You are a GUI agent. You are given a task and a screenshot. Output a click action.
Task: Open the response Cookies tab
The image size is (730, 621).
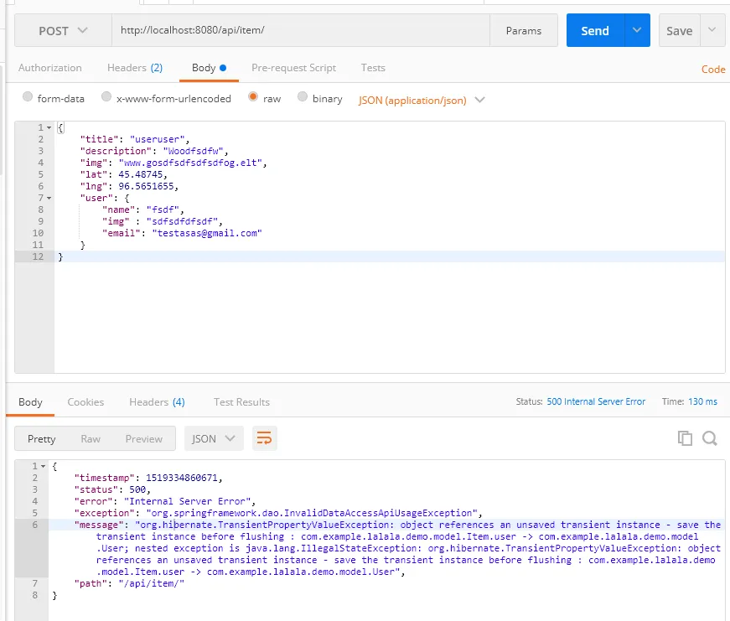[85, 402]
